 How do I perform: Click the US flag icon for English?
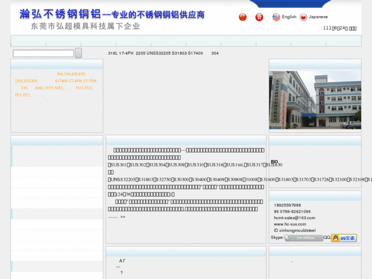[x=276, y=17]
